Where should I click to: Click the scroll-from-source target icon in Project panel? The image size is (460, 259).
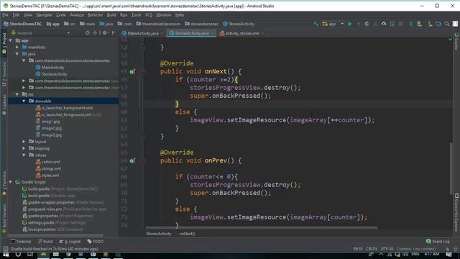click(x=88, y=33)
